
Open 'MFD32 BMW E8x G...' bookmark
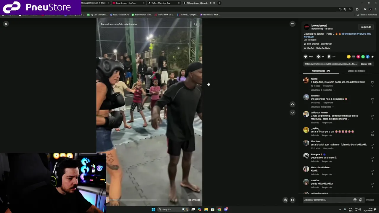pyautogui.click(x=164, y=14)
